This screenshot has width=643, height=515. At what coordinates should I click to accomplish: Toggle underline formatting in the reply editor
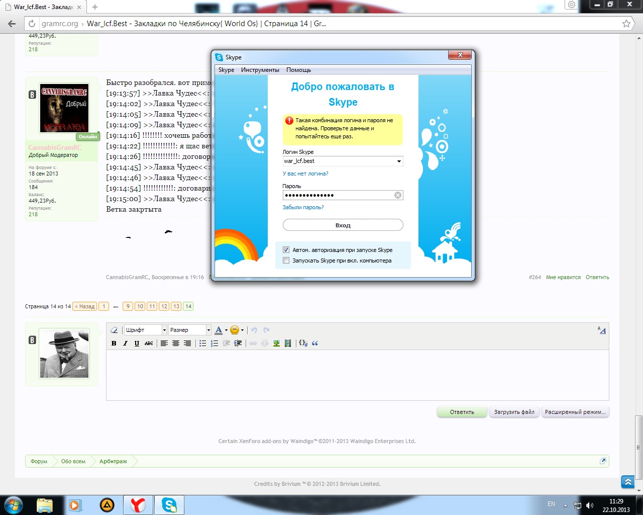137,344
